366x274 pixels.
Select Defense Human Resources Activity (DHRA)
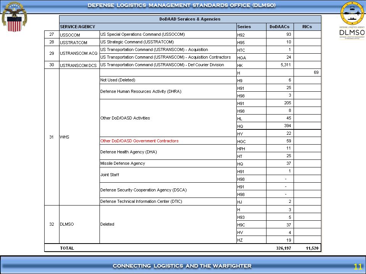[168, 92]
